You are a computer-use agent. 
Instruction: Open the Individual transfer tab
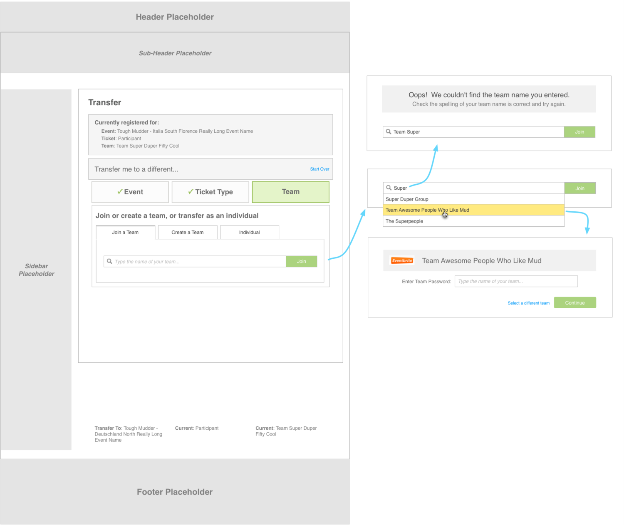pos(249,232)
